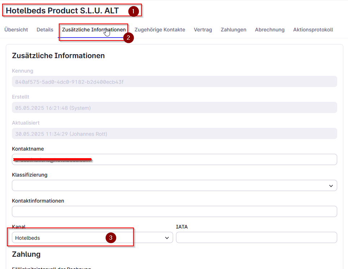Click the Erstellt label

[x=21, y=97]
